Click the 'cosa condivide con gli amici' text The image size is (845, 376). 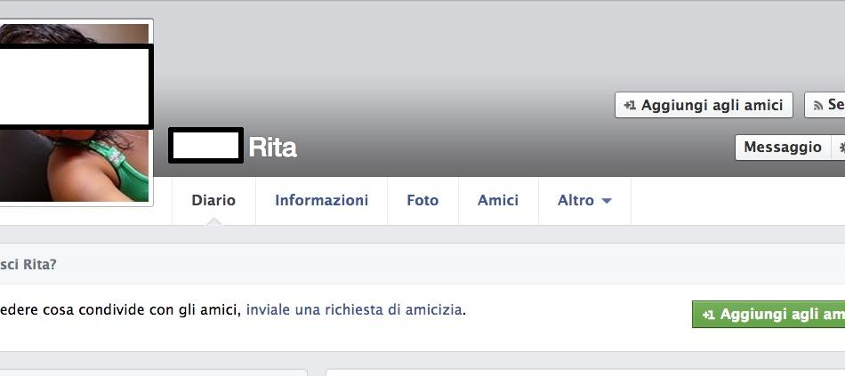[x=159, y=310]
